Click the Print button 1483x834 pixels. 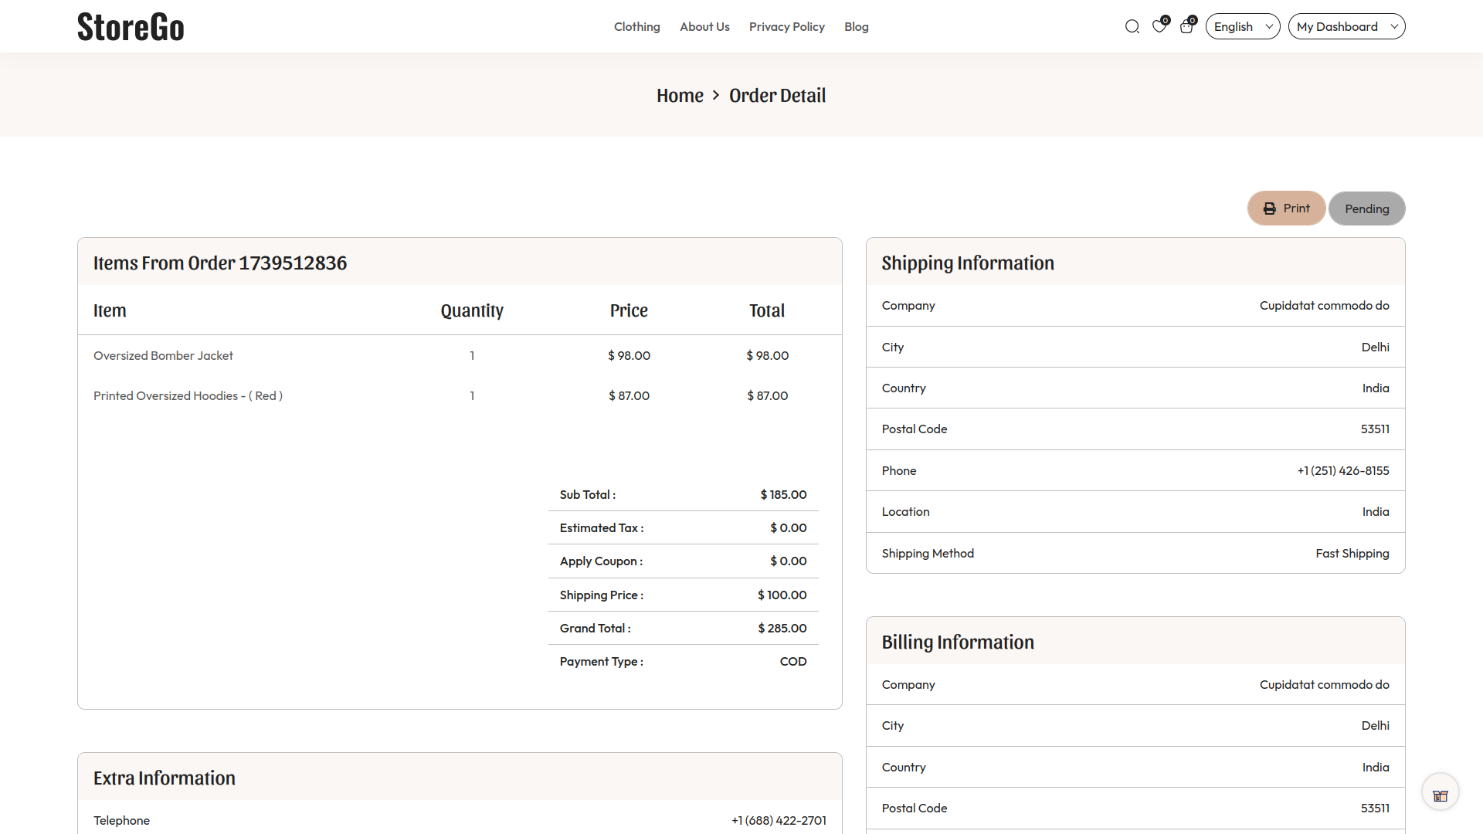1285,208
